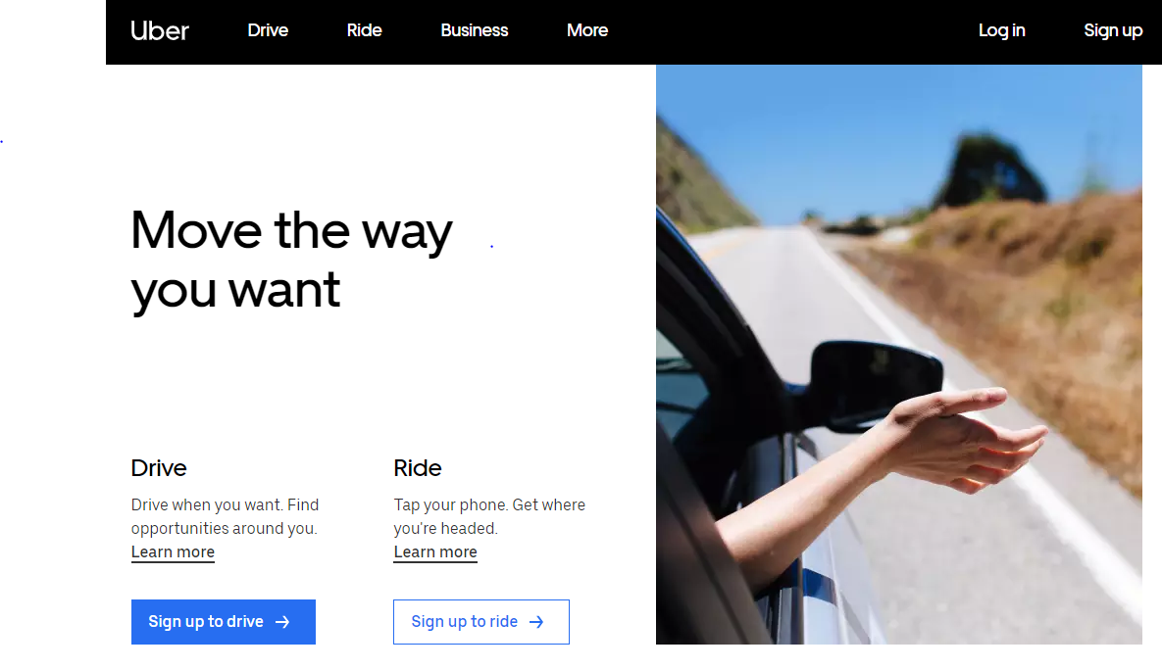Click the Ride section heading
Image resolution: width=1162 pixels, height=670 pixels.
[417, 468]
